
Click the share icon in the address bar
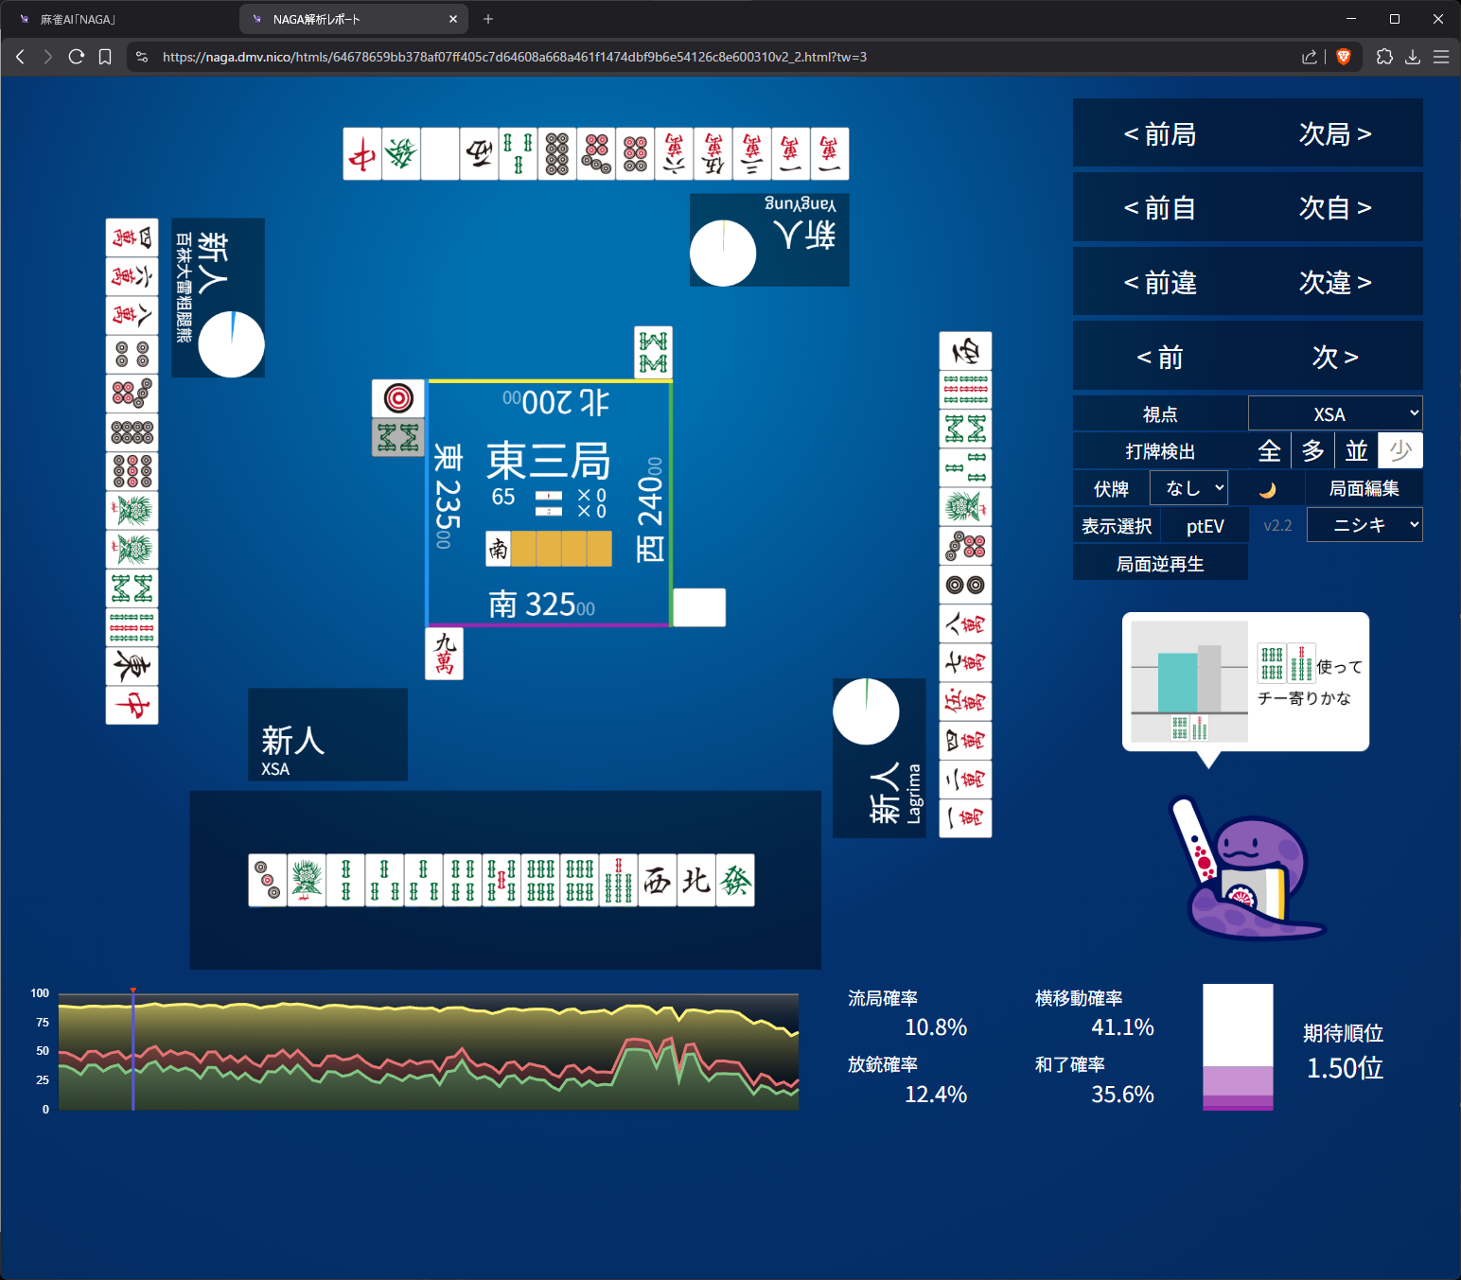[x=1310, y=57]
